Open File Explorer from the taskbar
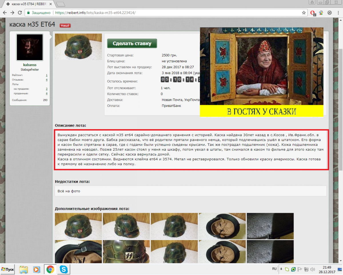The height and width of the screenshot is (275, 343). (23, 270)
